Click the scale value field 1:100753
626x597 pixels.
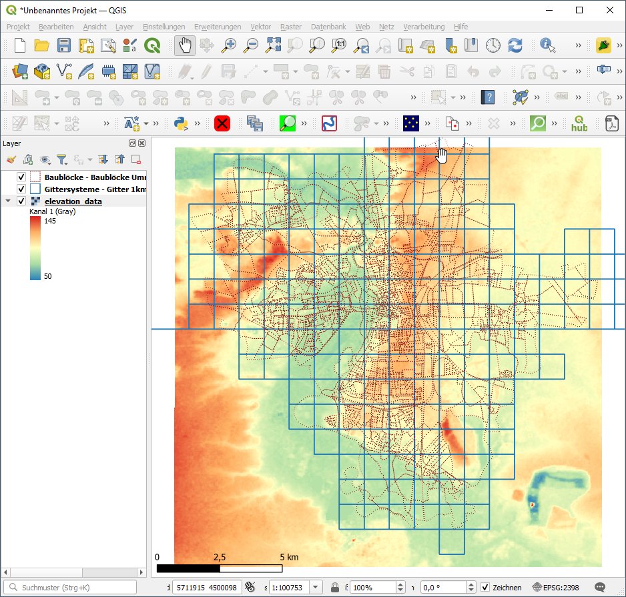290,587
